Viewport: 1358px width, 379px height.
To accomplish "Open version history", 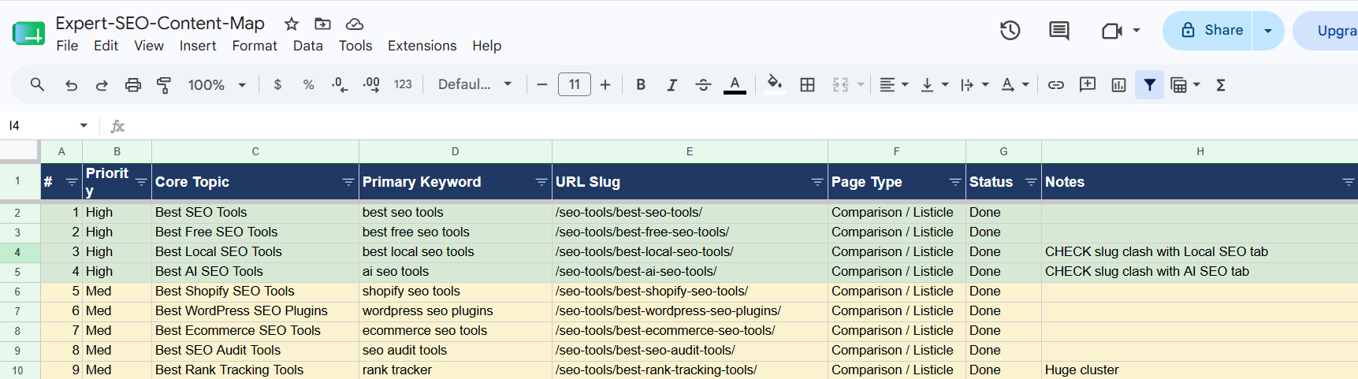I will 1010,31.
